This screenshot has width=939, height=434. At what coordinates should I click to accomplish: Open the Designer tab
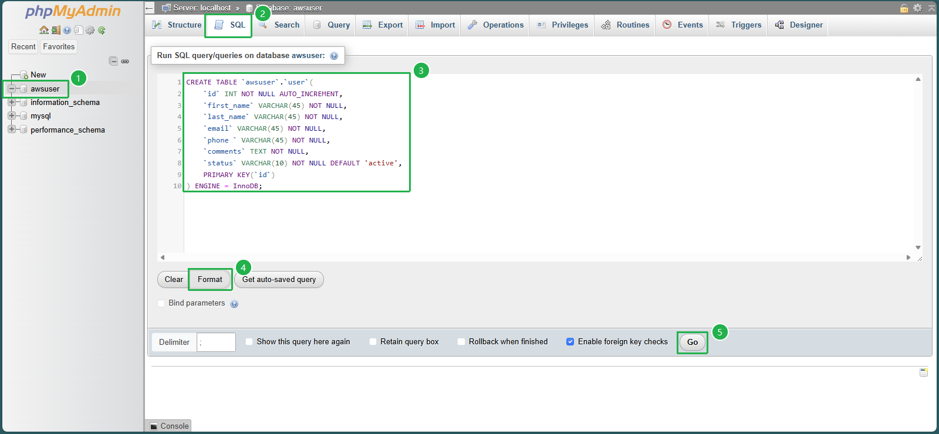799,25
